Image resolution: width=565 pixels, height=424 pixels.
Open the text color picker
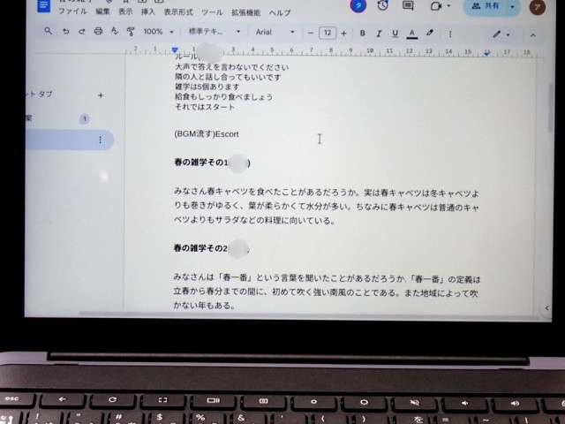tap(411, 33)
